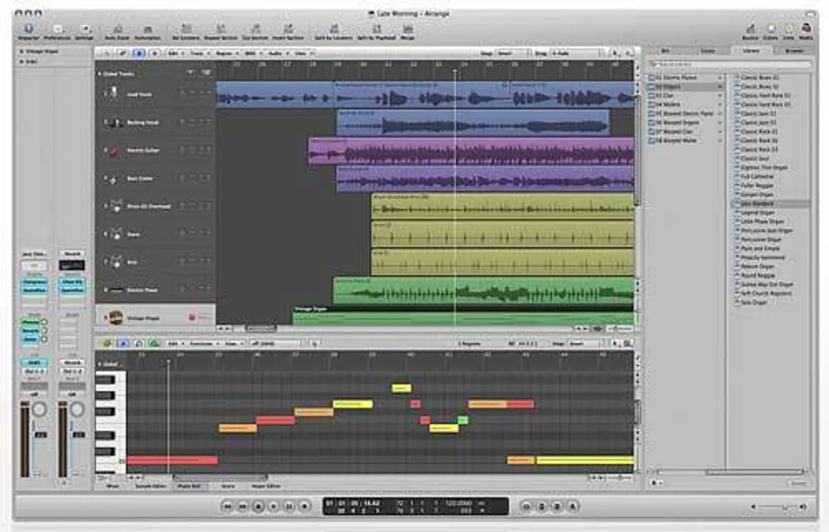Click the Compressor insert on the channel strip
The image size is (829, 532).
[x=33, y=282]
